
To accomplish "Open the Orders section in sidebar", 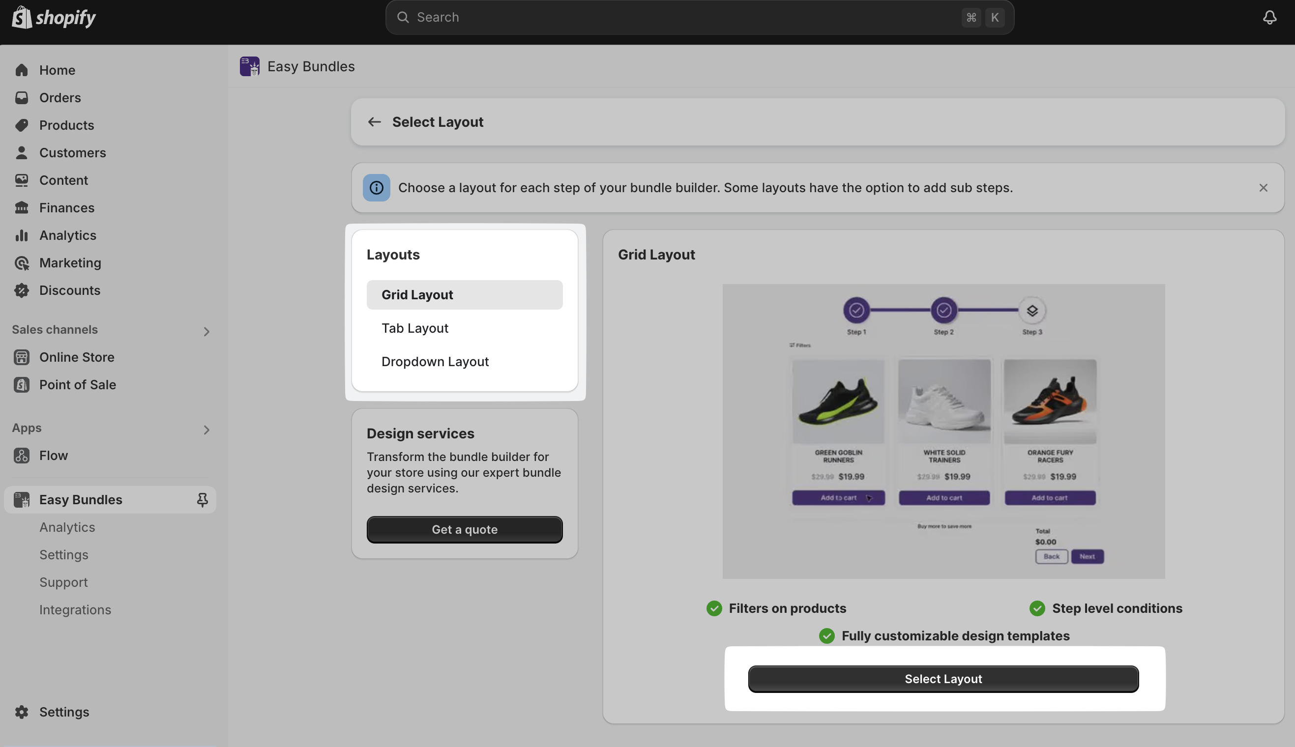I will click(x=60, y=97).
